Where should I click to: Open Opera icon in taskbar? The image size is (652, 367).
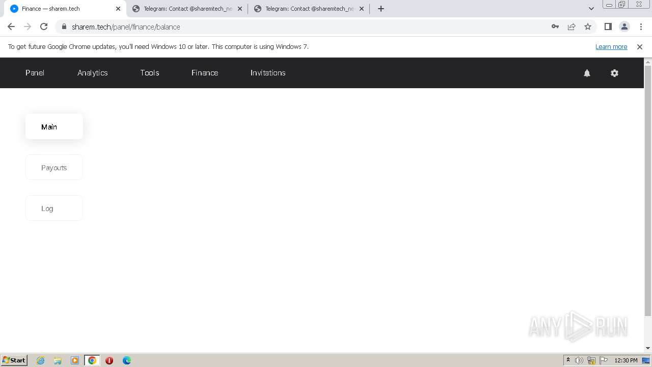109,360
